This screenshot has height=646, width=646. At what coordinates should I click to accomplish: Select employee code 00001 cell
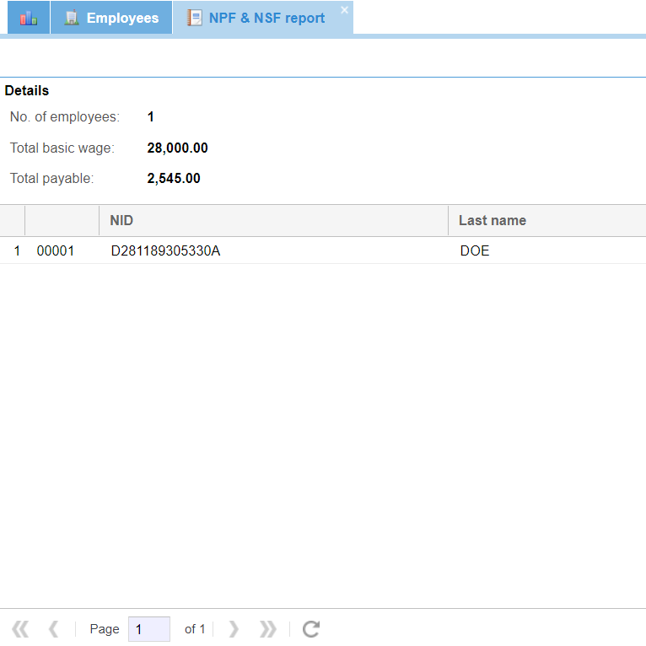click(x=56, y=251)
